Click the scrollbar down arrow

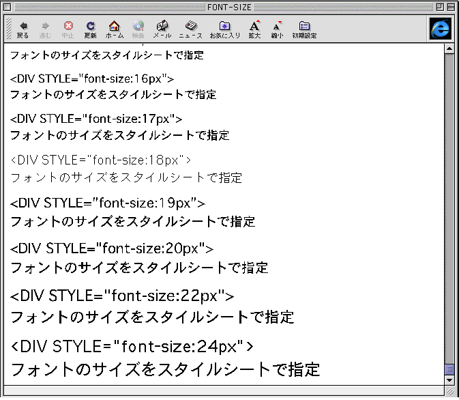(x=449, y=380)
